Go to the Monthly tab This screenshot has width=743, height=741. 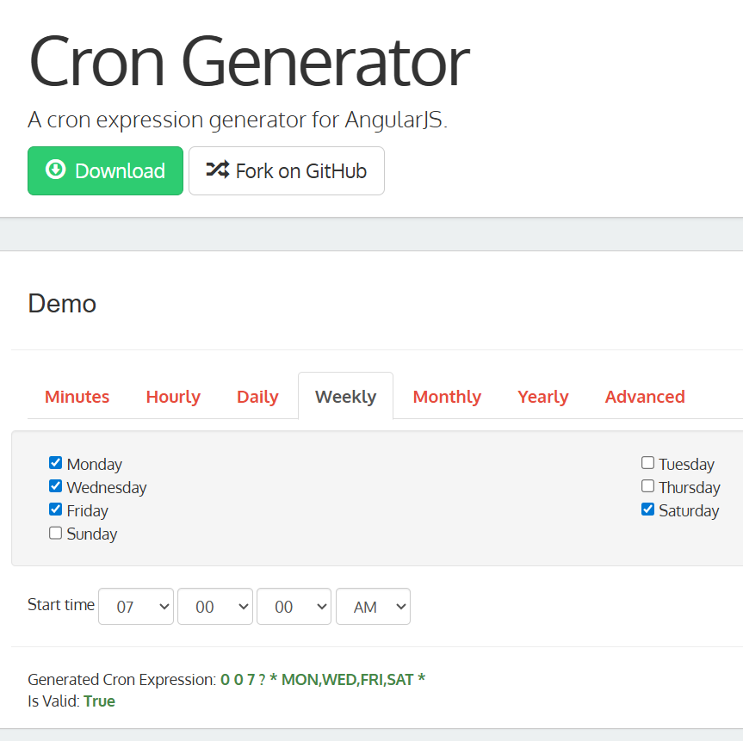point(447,397)
